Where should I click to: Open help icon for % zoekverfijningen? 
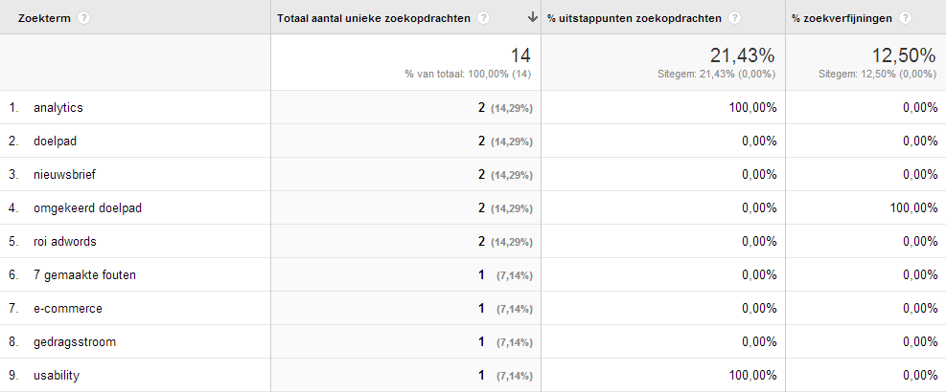click(905, 18)
